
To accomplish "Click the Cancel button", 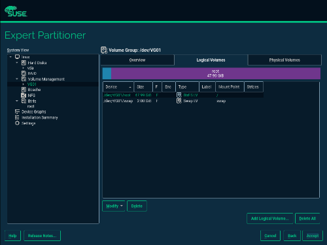I will click(270, 236).
